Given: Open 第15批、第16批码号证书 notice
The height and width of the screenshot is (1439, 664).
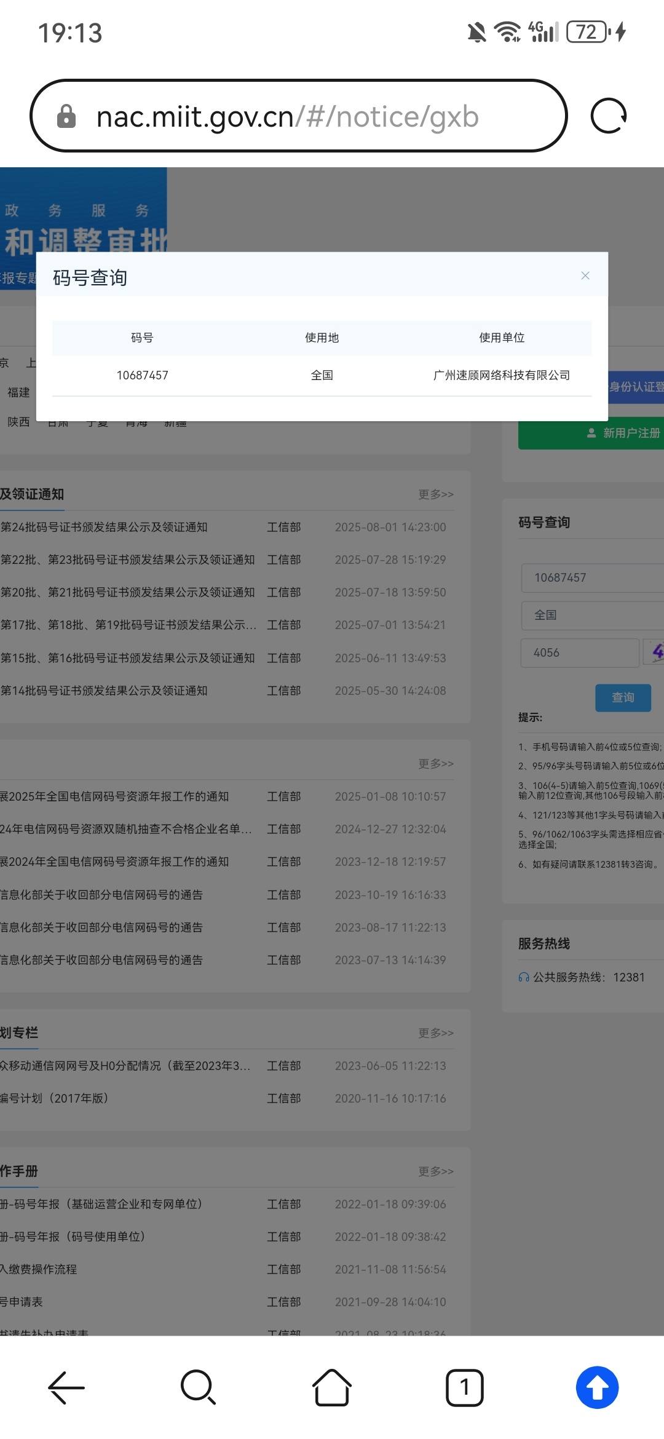Looking at the screenshot, I should point(127,658).
